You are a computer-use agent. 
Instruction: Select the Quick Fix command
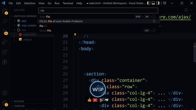(98, 31)
